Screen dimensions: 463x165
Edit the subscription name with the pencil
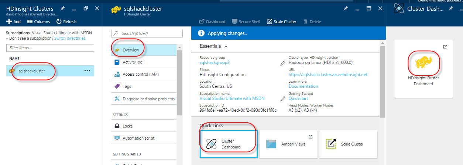click(x=282, y=98)
